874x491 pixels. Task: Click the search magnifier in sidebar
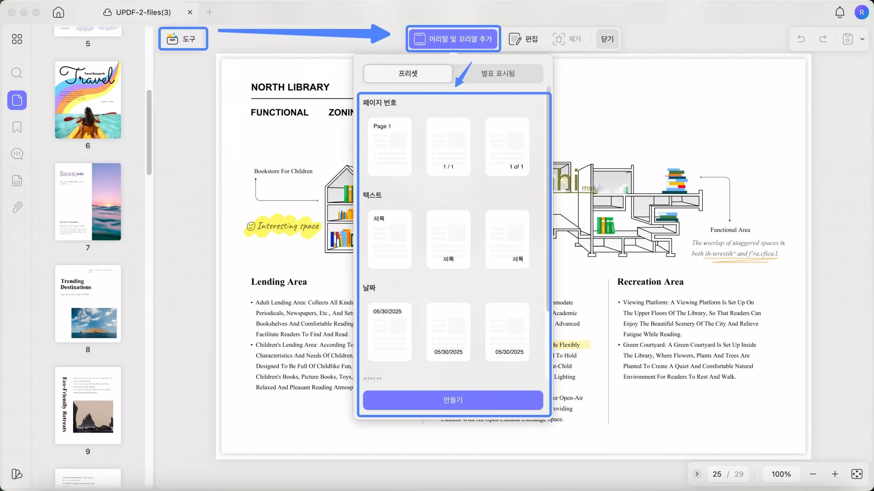pyautogui.click(x=17, y=73)
